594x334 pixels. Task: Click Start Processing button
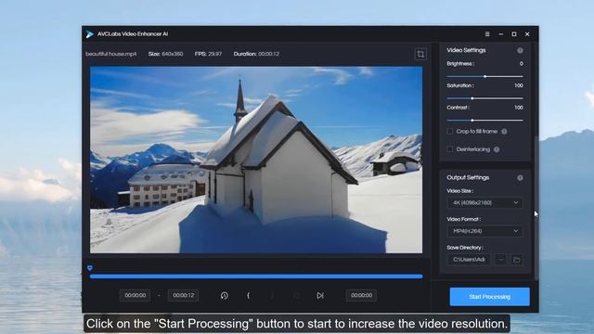tap(489, 297)
